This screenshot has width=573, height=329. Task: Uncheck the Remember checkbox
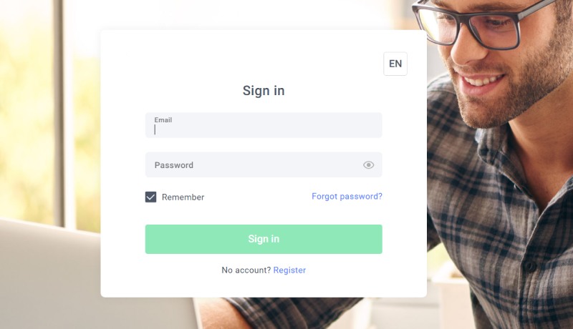pos(150,197)
